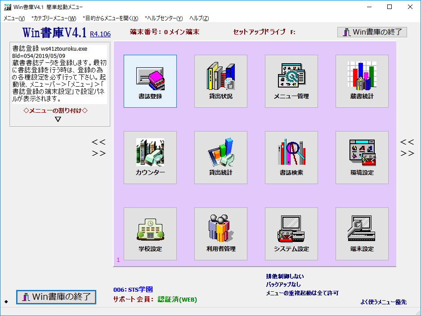Launch 蔵書統計 (collection statistics)
Screen dimensions: 421x316
361,81
